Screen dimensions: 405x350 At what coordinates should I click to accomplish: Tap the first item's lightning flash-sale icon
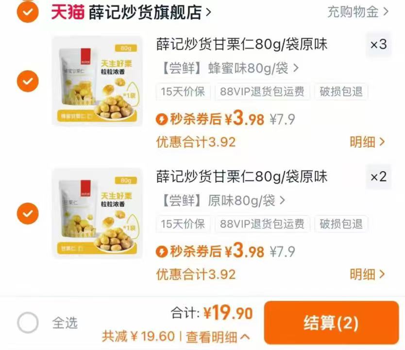[162, 120]
